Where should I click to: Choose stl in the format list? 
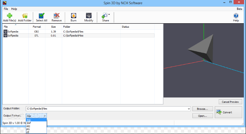(36, 132)
